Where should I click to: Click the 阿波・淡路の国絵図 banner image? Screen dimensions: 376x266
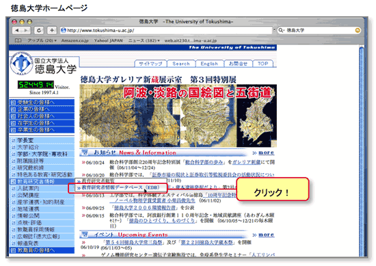click(178, 116)
